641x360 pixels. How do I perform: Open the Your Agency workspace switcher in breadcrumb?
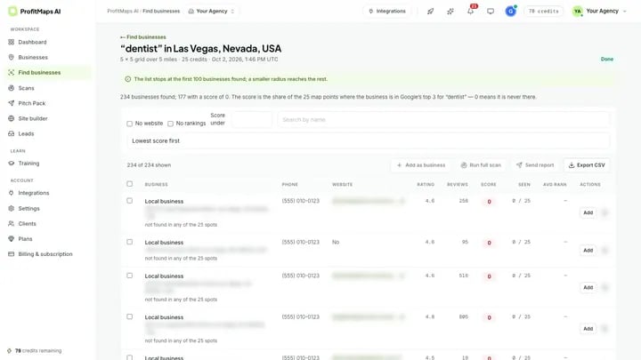click(212, 12)
